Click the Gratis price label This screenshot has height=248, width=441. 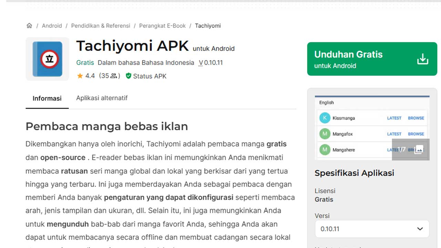[85, 63]
